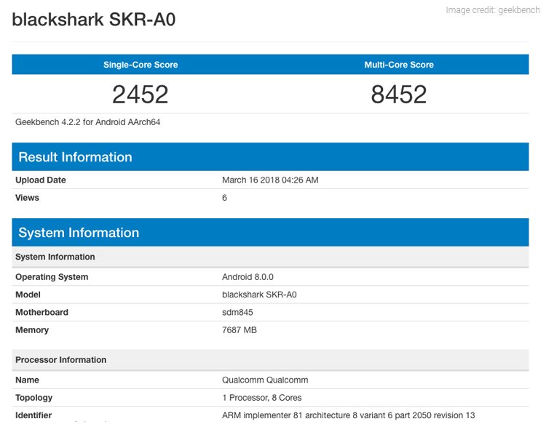Click the Qualcomm Qualcomm processor name
Image resolution: width=546 pixels, height=432 pixels.
click(x=265, y=380)
